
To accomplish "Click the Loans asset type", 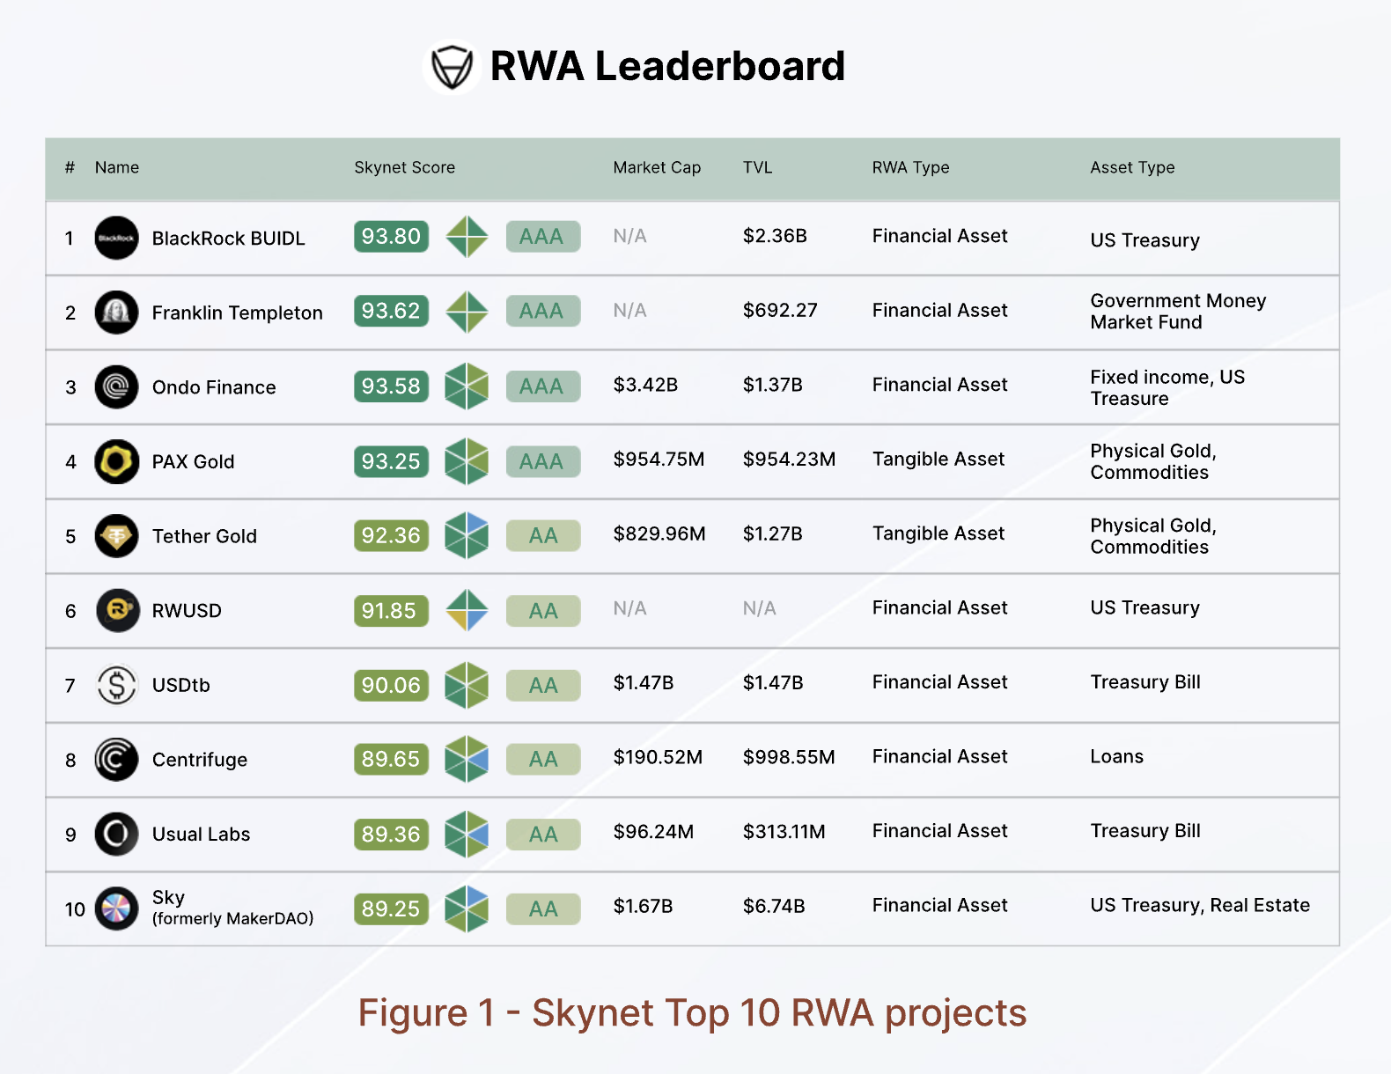I will (x=1116, y=756).
